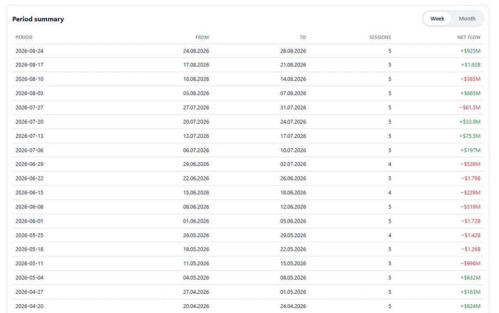Click the 05.06.2026 to date
Screen dimensions: 499x313
coord(293,221)
